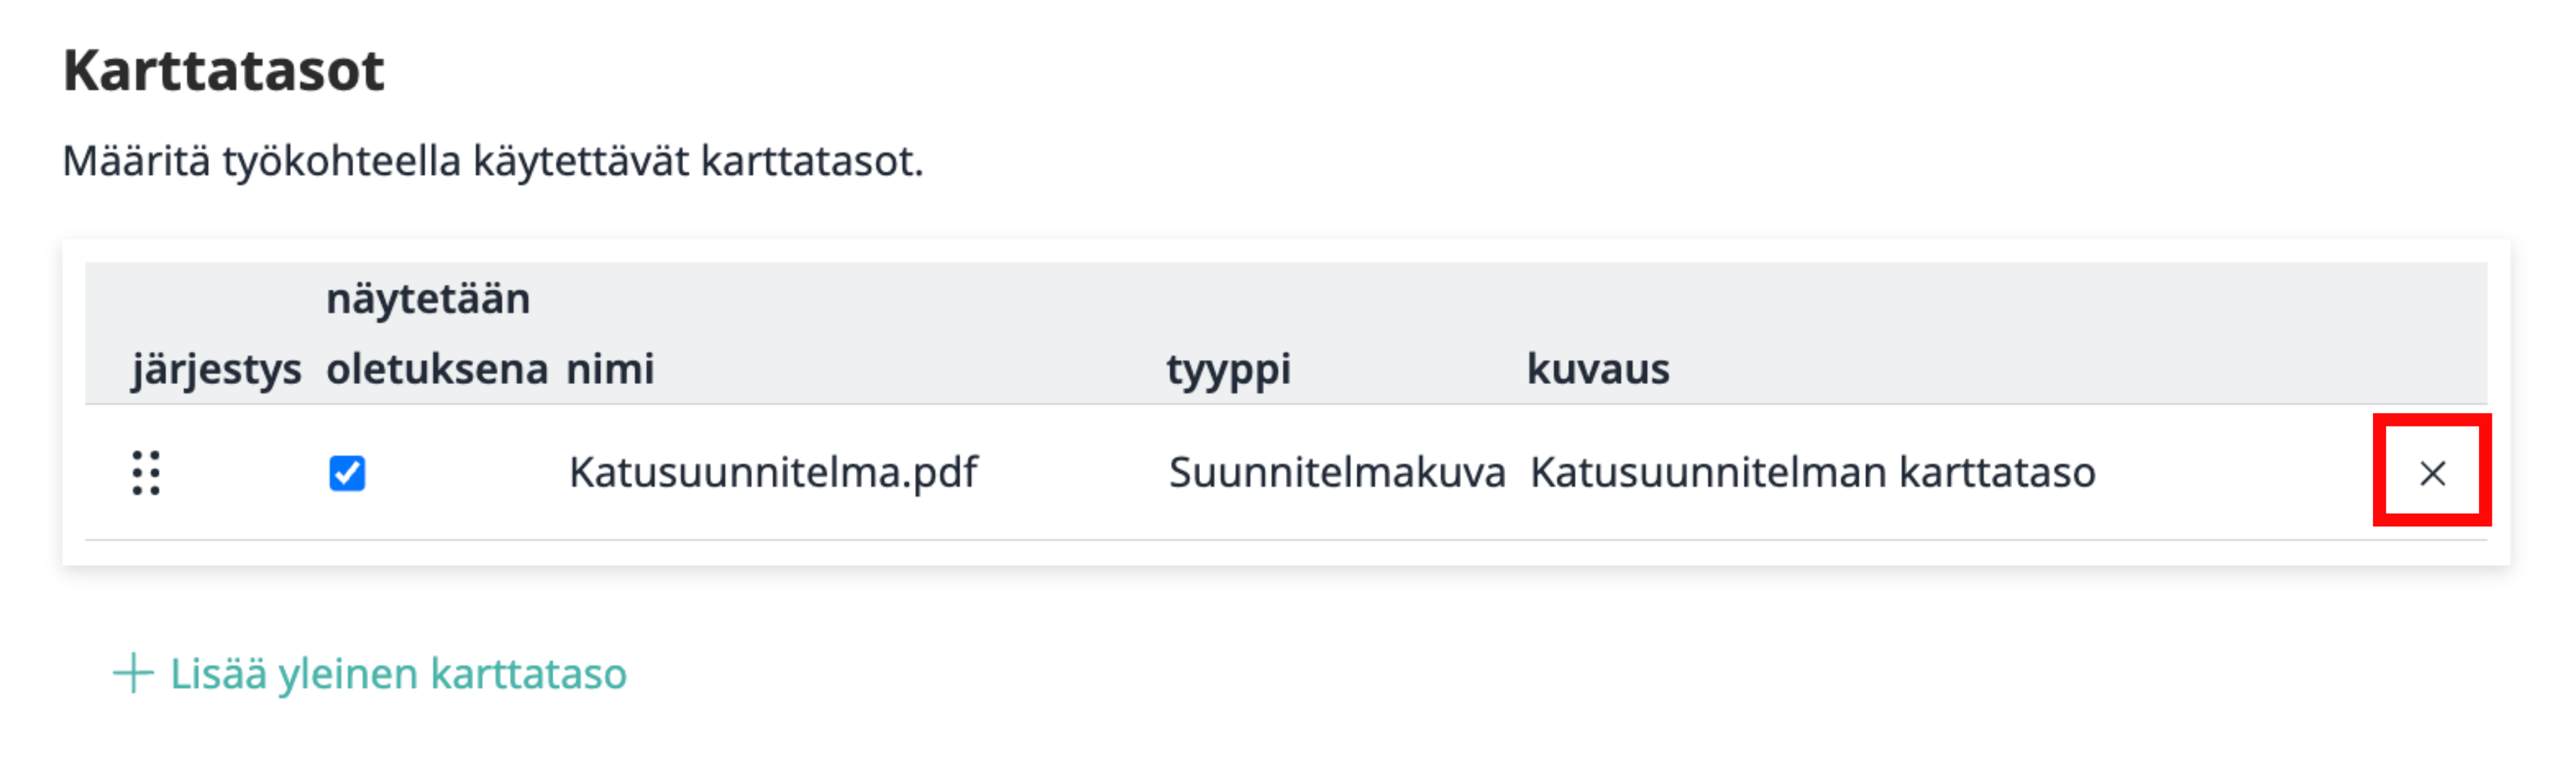Click the Määritä työkohteella käytettävät karttatasot text
The image size is (2576, 780).
[493, 161]
